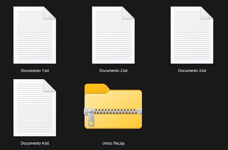Click the 'Unico file.zip' file name label

click(113, 143)
